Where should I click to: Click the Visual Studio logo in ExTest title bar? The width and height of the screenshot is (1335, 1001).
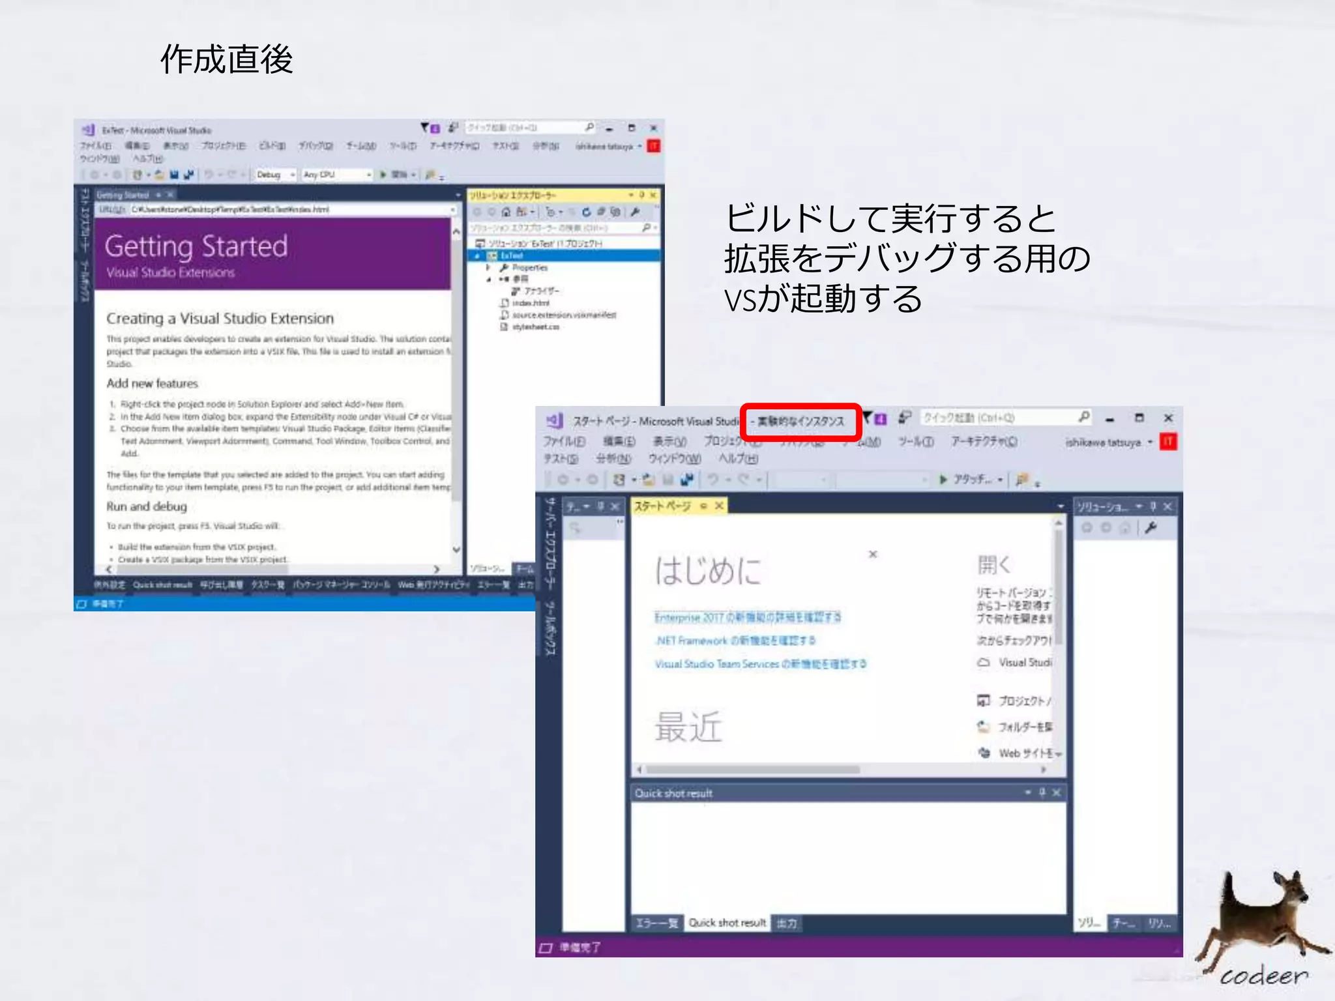pos(89,130)
